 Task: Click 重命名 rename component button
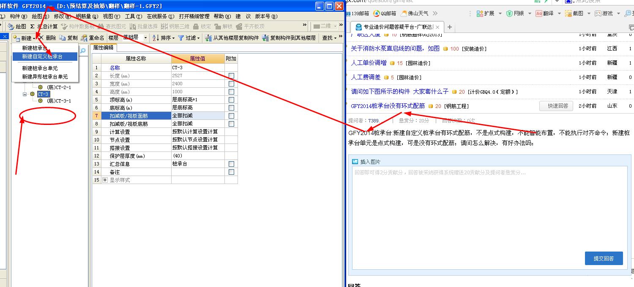point(93,38)
